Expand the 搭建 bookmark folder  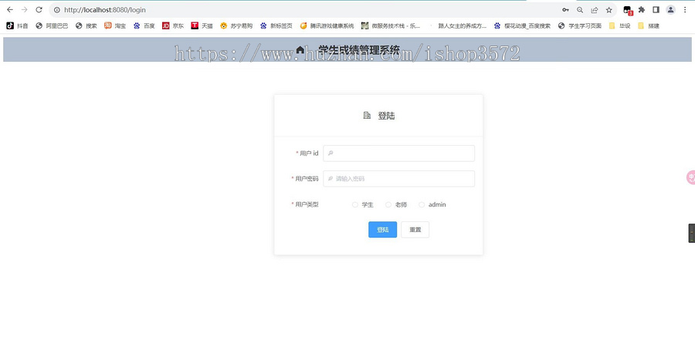[649, 25]
